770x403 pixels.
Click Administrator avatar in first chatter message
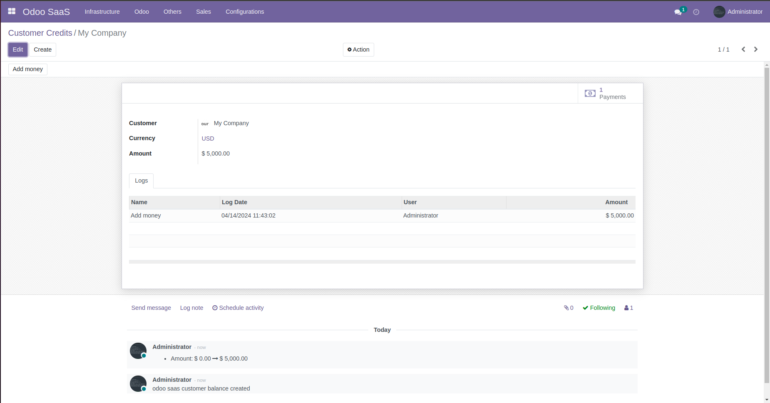(x=138, y=351)
